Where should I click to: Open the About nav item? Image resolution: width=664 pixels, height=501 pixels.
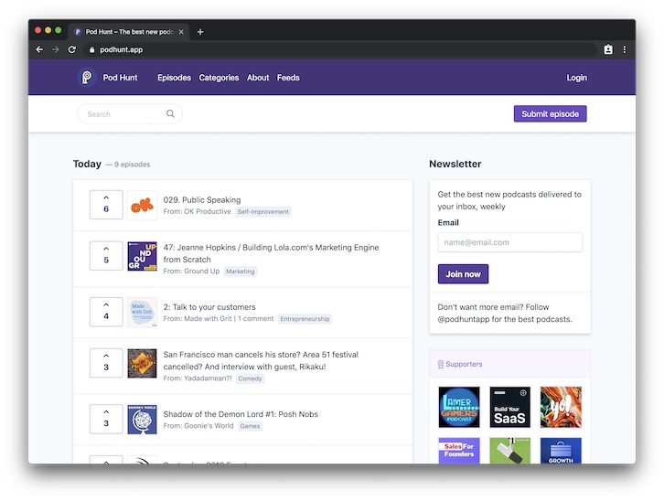pyautogui.click(x=258, y=78)
